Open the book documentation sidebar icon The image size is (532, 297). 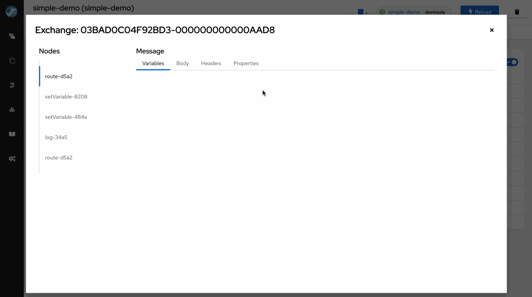point(12,134)
